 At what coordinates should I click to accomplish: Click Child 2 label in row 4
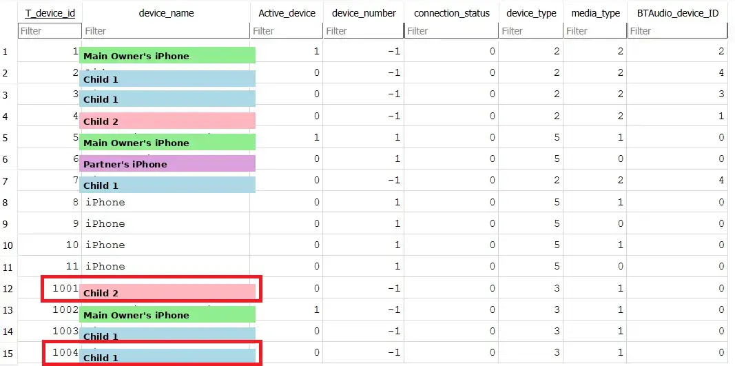167,121
